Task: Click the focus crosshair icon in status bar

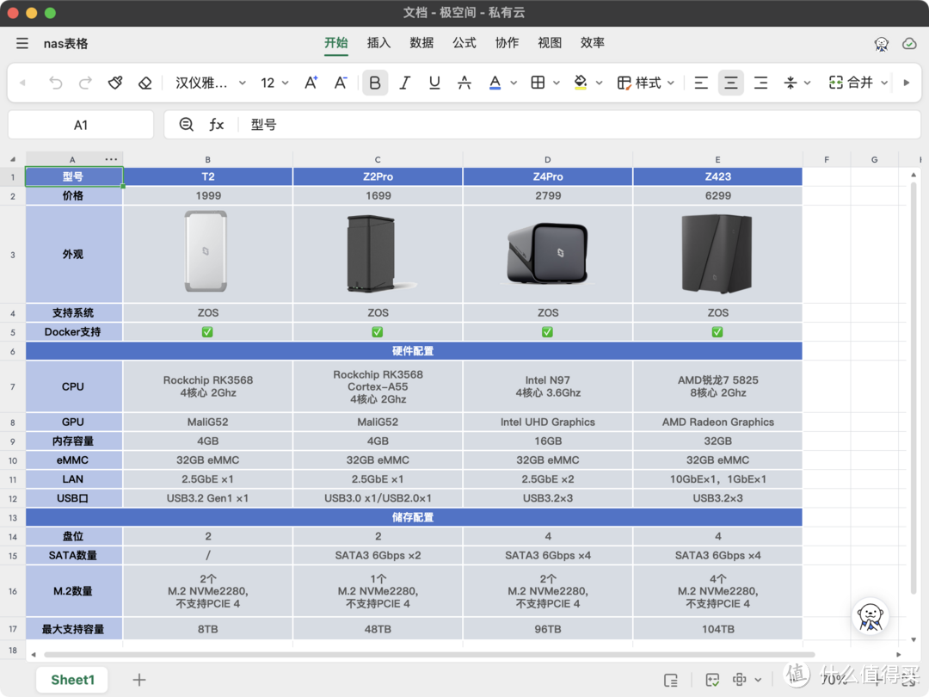Action: (740, 680)
